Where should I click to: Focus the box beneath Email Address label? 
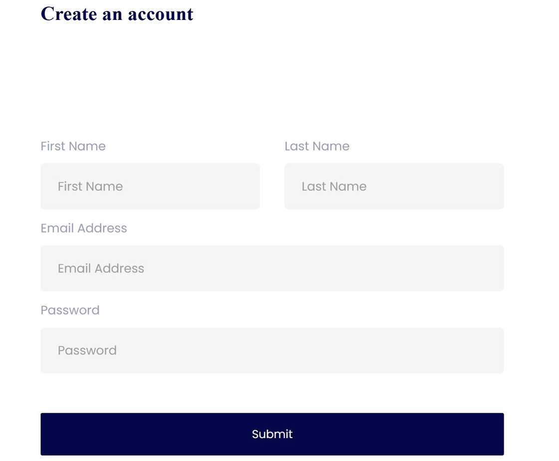coord(272,268)
